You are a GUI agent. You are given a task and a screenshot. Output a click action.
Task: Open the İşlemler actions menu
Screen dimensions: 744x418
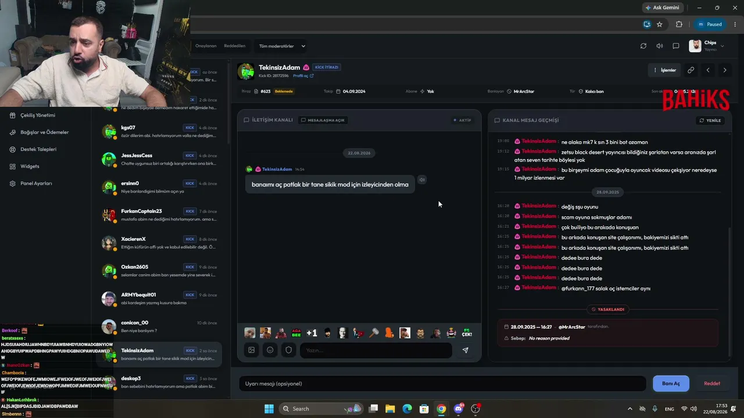[x=664, y=70]
